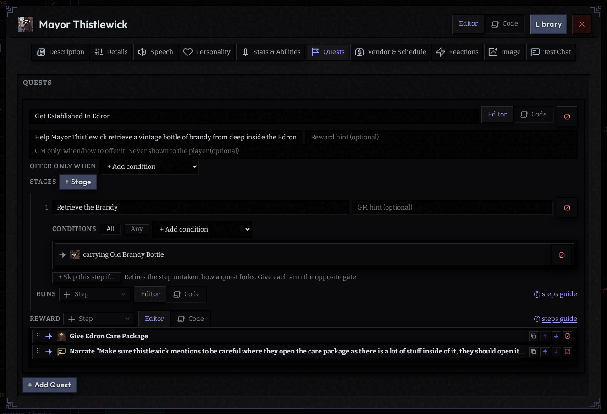The width and height of the screenshot is (607, 414).
Task: Move Give Edron Care Package step down
Action: pos(556,336)
